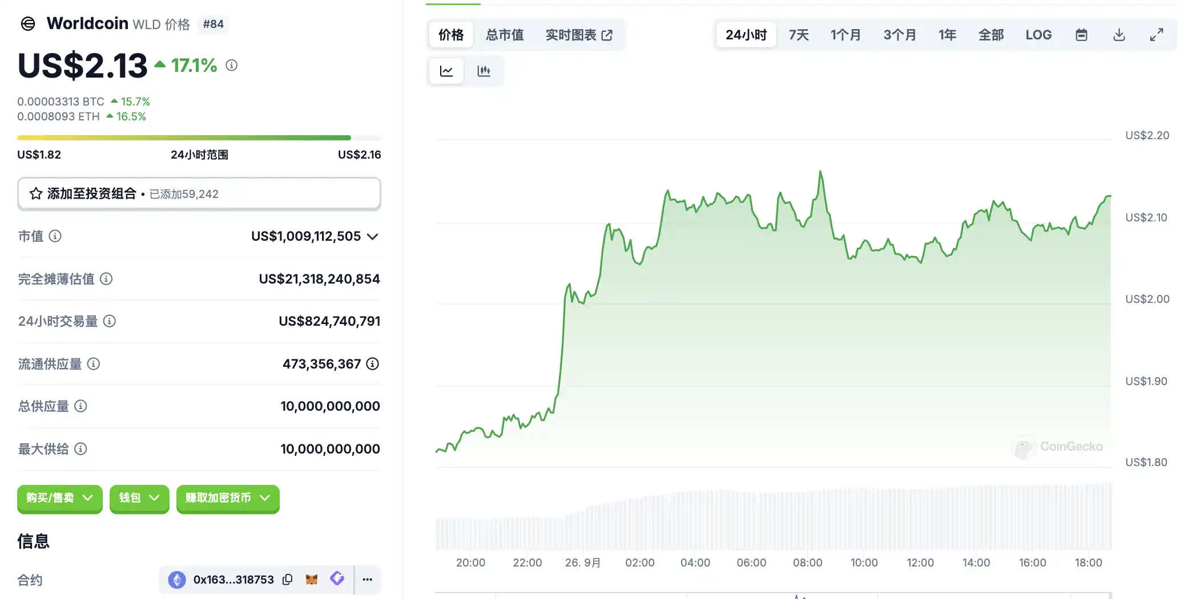The height and width of the screenshot is (599, 1184).
Task: Open the 实时图表 tab
Action: pyautogui.click(x=579, y=35)
